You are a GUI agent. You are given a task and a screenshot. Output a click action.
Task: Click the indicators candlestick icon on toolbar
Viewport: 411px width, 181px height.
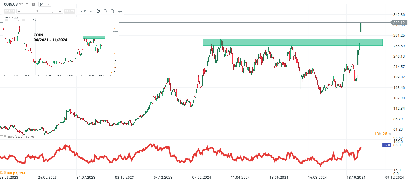click(x=98, y=11)
